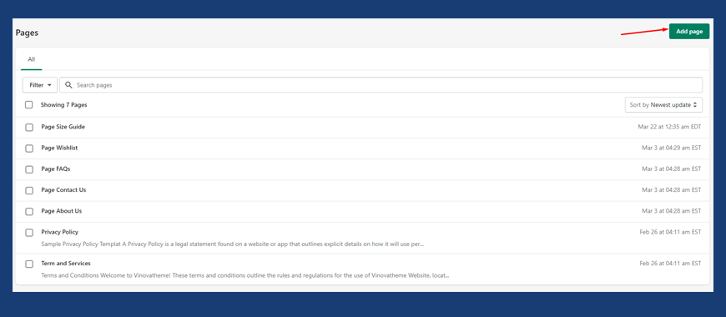Check the Term and Services checkbox

click(x=29, y=264)
